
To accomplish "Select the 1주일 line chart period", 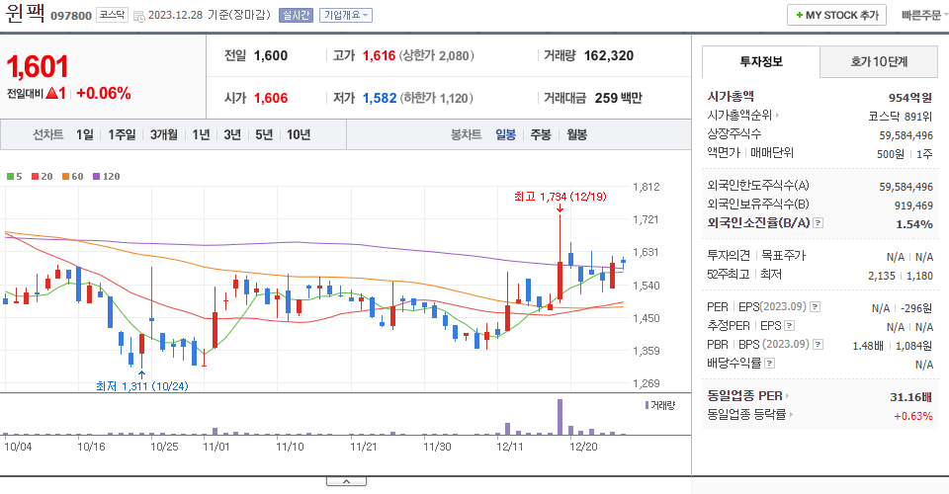I will (122, 134).
